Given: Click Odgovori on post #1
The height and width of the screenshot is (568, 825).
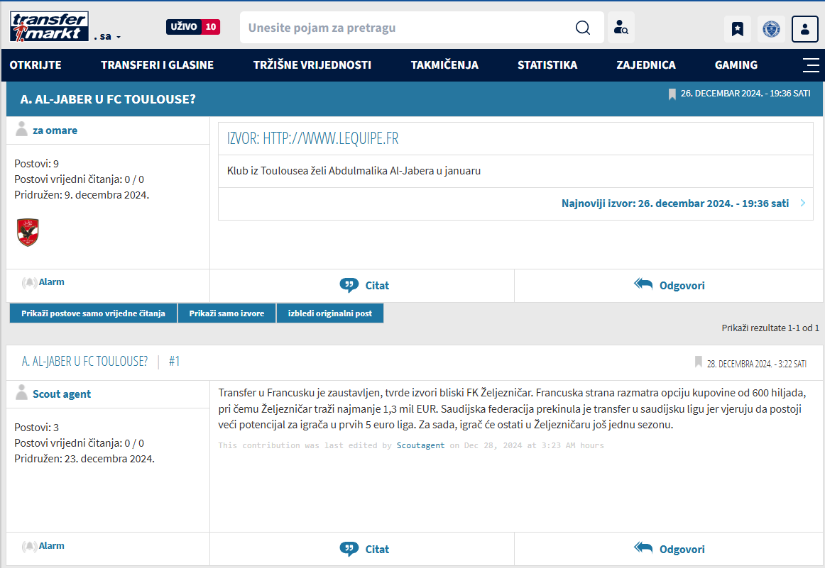Looking at the screenshot, I should point(670,549).
